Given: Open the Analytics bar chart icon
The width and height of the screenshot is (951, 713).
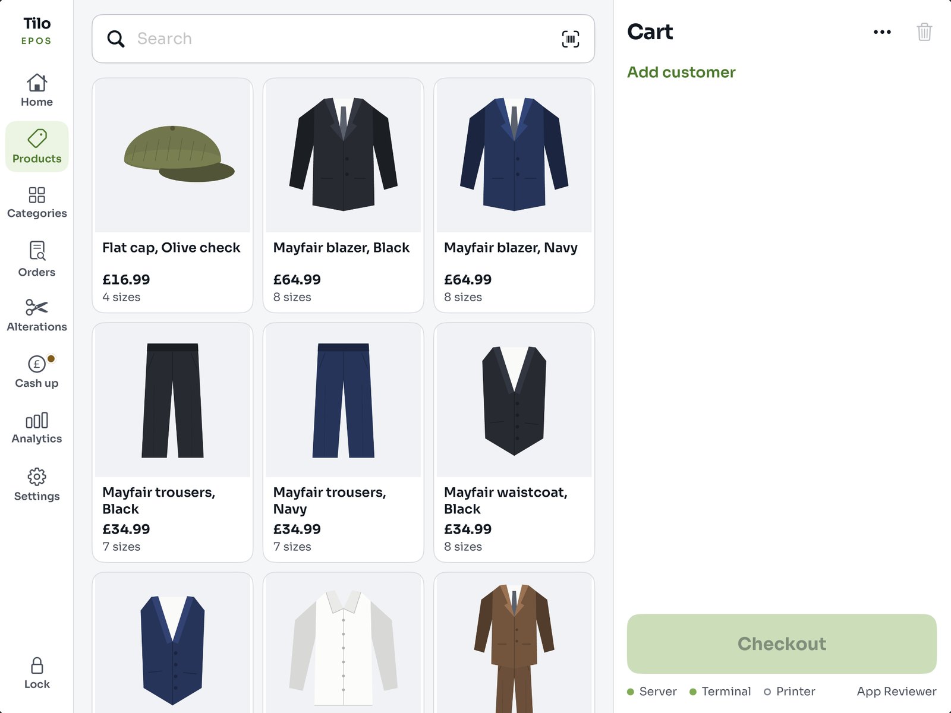Looking at the screenshot, I should coord(37,420).
